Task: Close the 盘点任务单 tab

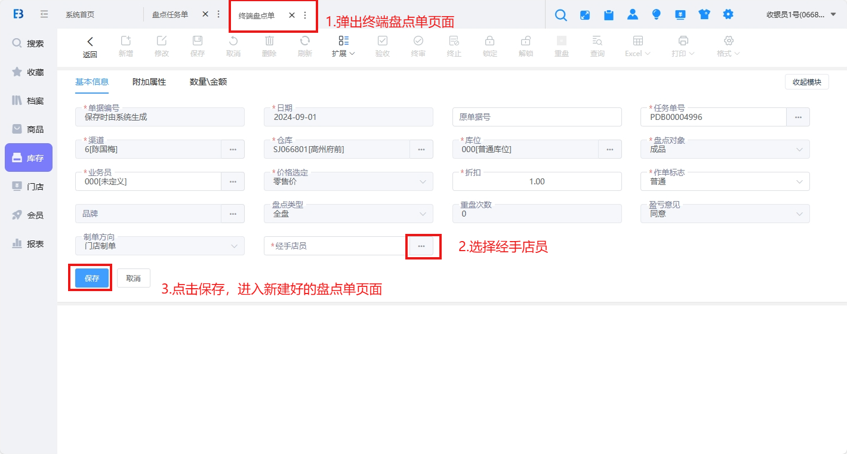Action: coord(205,14)
